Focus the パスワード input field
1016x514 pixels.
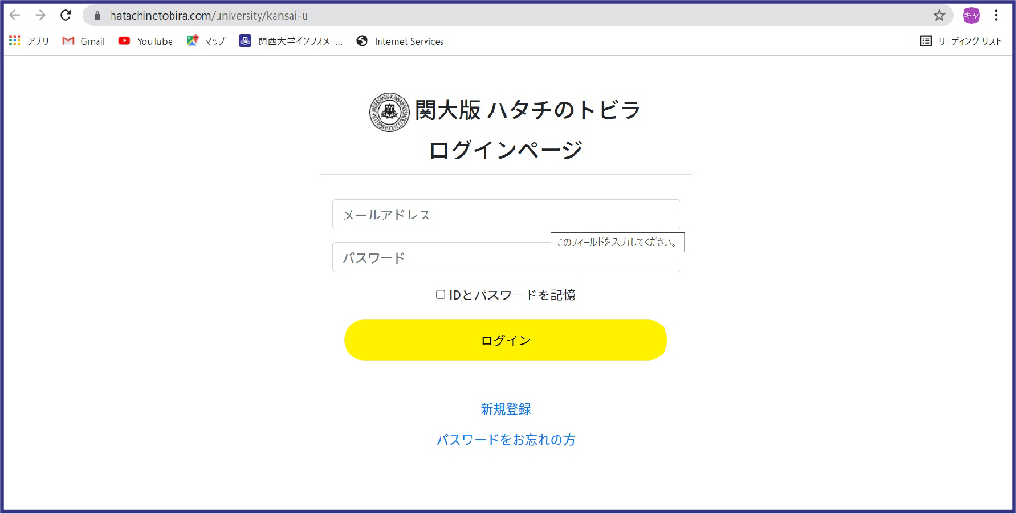coord(505,257)
